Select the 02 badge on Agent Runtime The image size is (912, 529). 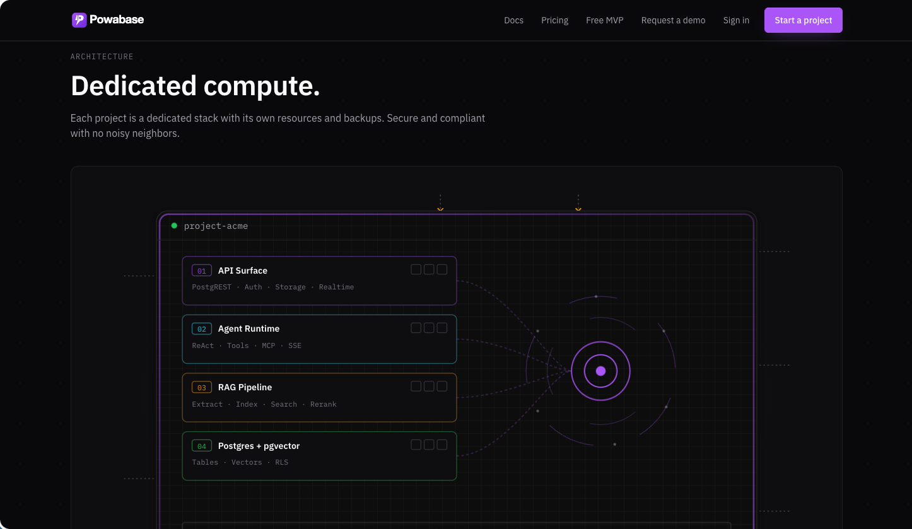tap(202, 329)
